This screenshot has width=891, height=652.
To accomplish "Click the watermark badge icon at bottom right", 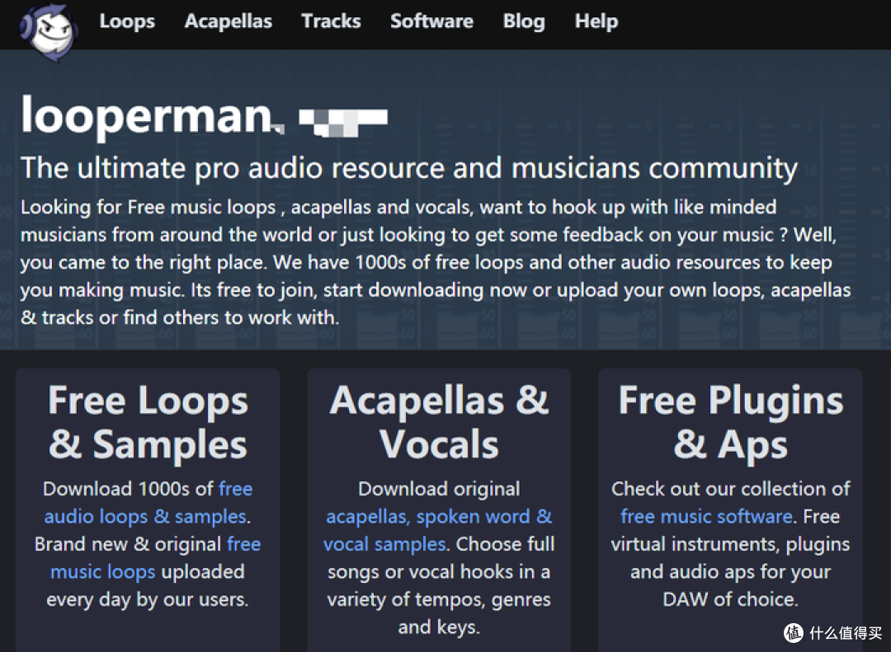I will coord(794,632).
